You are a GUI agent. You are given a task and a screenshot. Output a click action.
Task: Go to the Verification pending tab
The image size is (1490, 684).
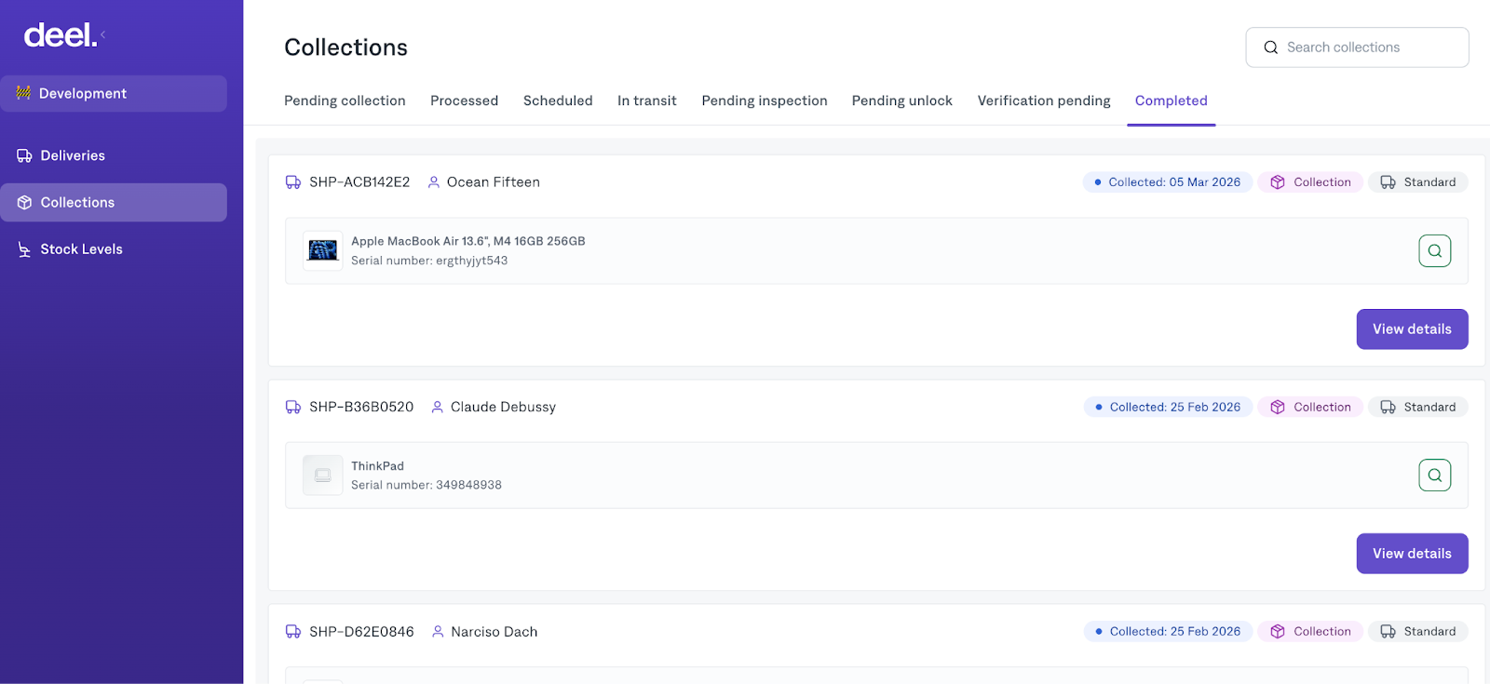(1043, 101)
